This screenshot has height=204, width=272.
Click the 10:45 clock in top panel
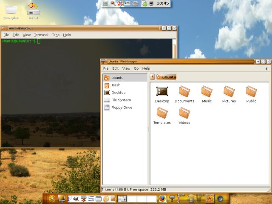pos(162,3)
